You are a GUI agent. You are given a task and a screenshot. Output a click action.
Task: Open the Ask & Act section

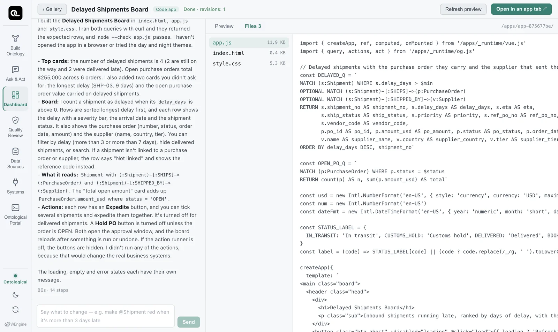[x=15, y=74]
